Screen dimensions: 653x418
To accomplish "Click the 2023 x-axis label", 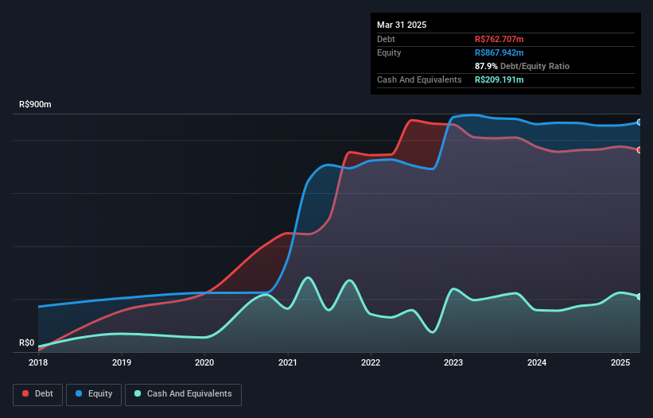I will click(453, 362).
